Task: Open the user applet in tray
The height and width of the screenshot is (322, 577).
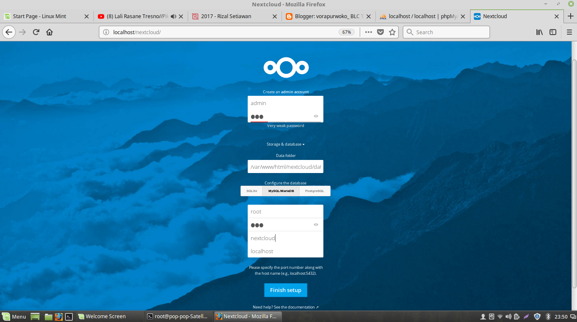Action: pyautogui.click(x=483, y=317)
